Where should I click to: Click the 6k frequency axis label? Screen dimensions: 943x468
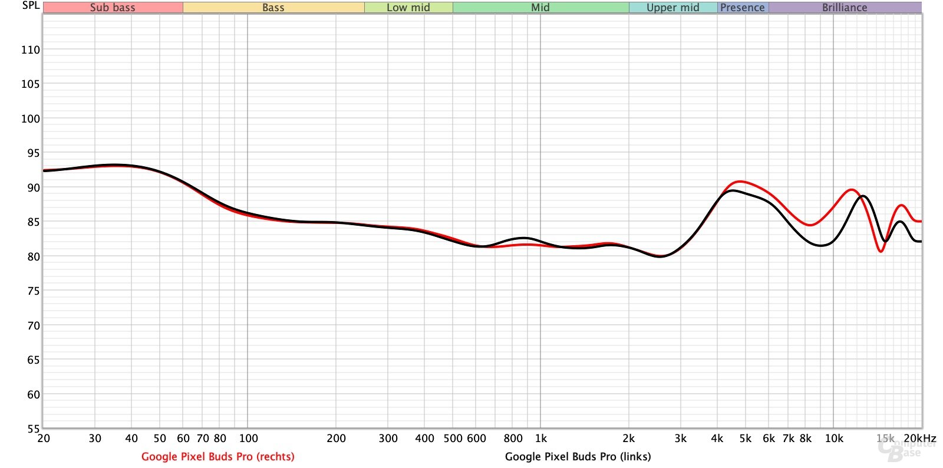tap(769, 439)
